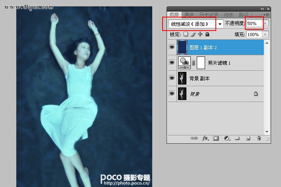Click the create new layer icon
The height and width of the screenshot is (187, 281).
point(248,138)
